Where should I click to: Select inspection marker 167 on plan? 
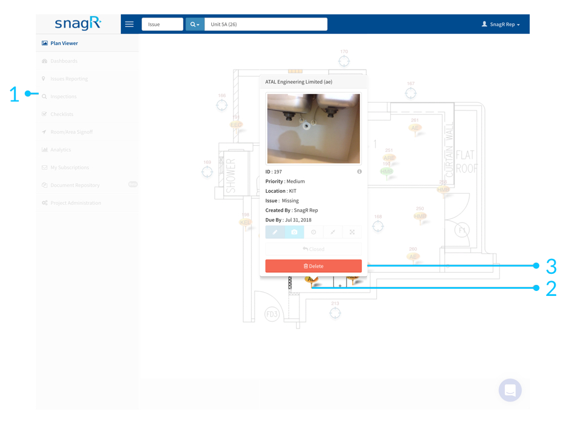[411, 93]
